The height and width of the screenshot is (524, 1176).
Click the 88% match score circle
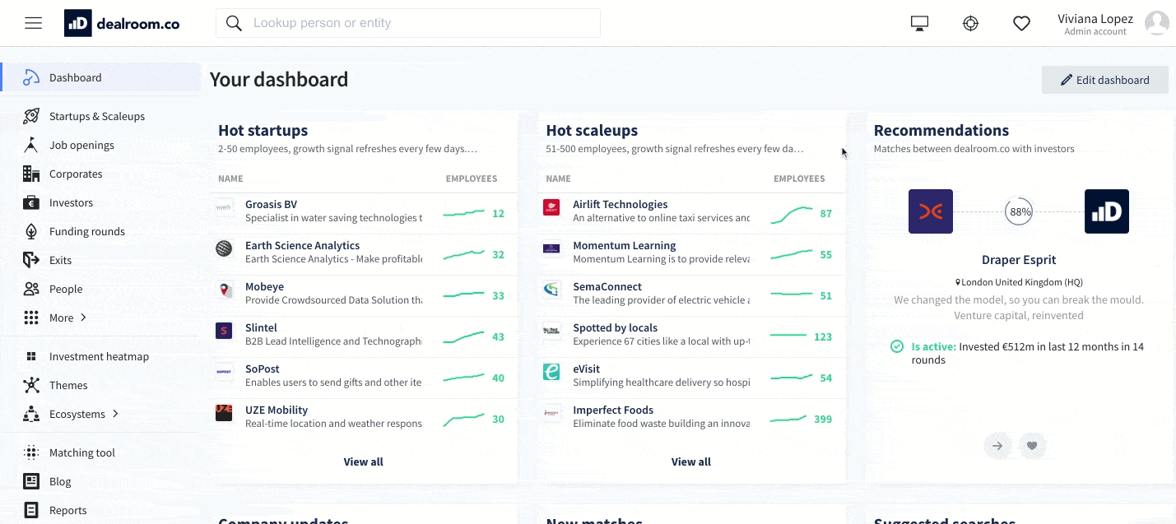point(1019,211)
